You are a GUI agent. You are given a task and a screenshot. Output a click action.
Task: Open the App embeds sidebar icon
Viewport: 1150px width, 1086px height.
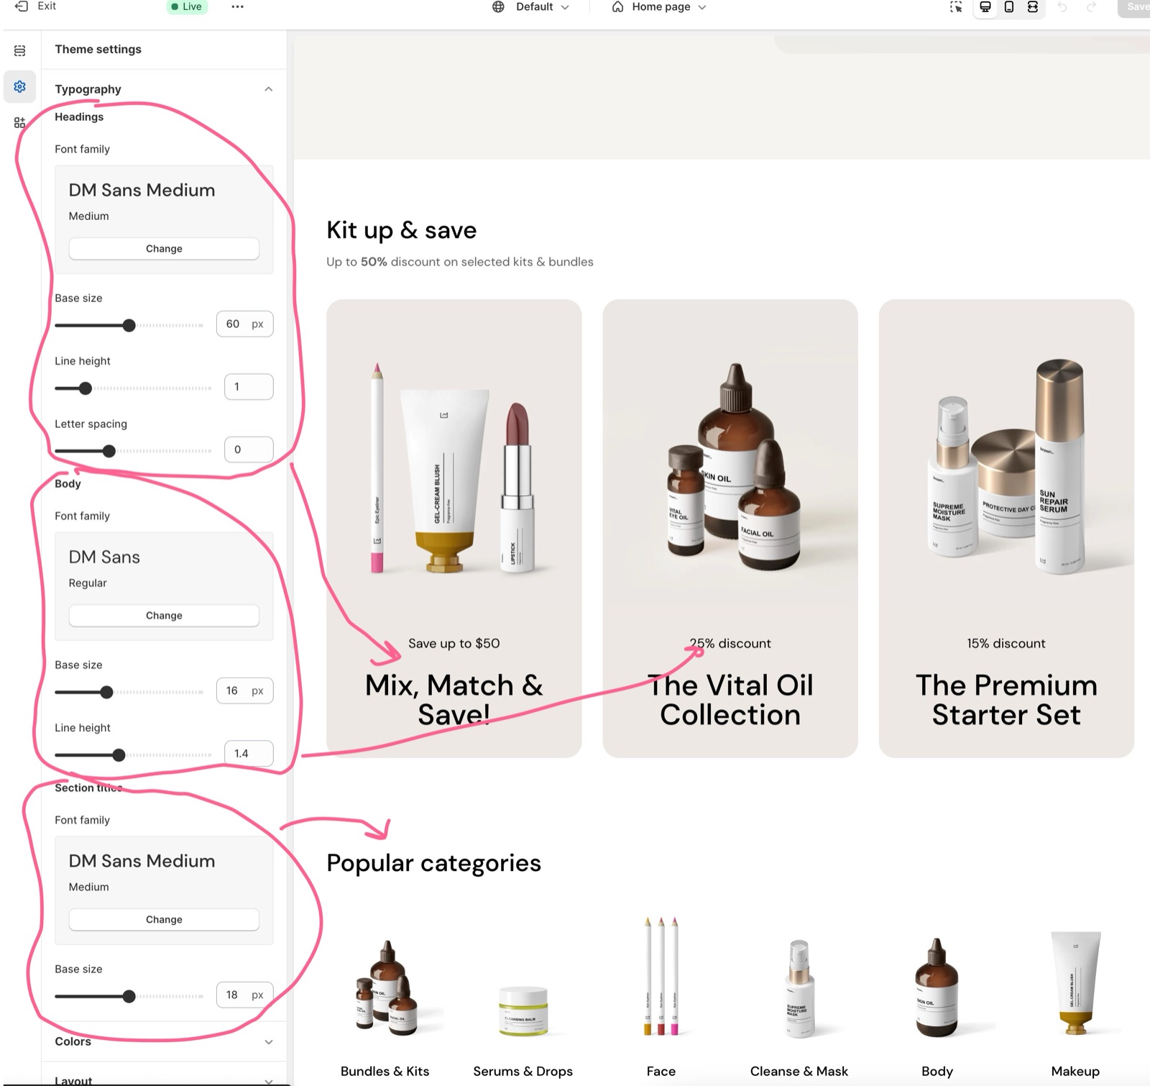point(19,123)
